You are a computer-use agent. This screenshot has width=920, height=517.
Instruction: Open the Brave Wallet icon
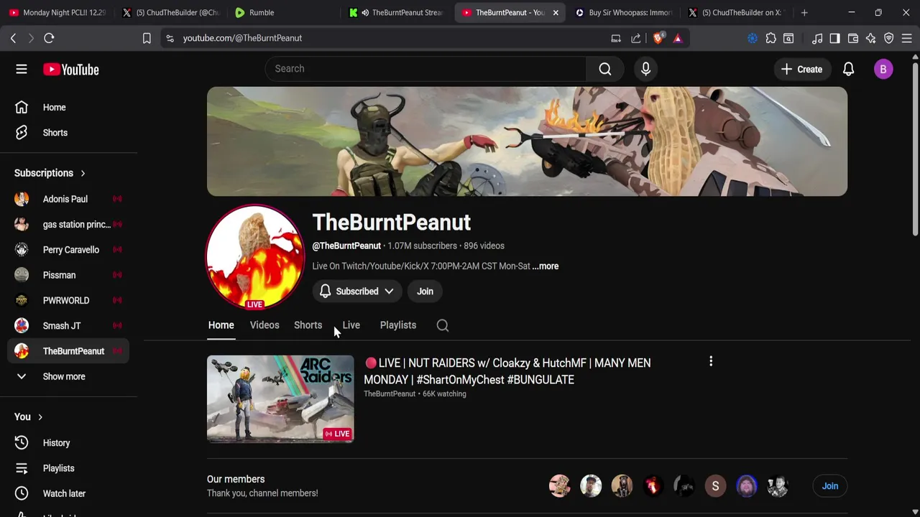(x=853, y=38)
